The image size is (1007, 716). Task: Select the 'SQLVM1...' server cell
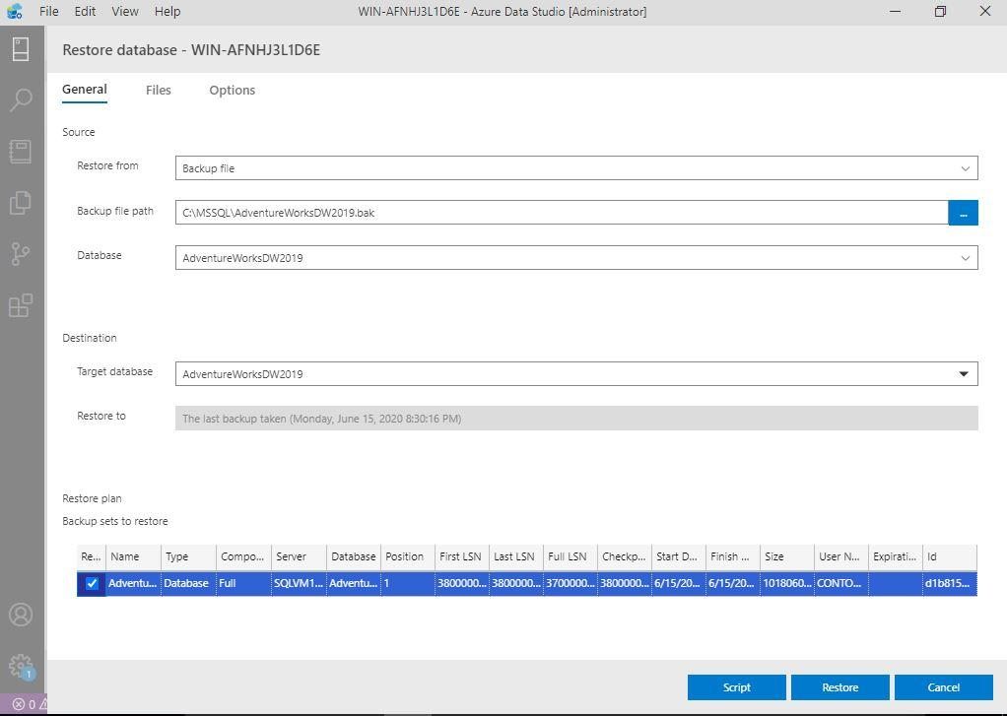click(x=299, y=583)
